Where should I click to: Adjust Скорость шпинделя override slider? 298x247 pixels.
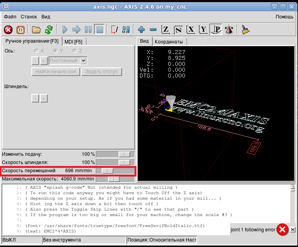(115, 162)
